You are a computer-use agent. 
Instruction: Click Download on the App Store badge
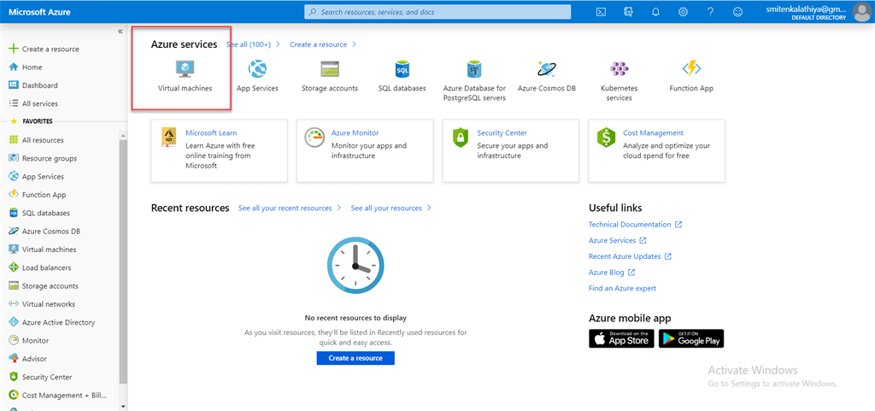point(622,338)
